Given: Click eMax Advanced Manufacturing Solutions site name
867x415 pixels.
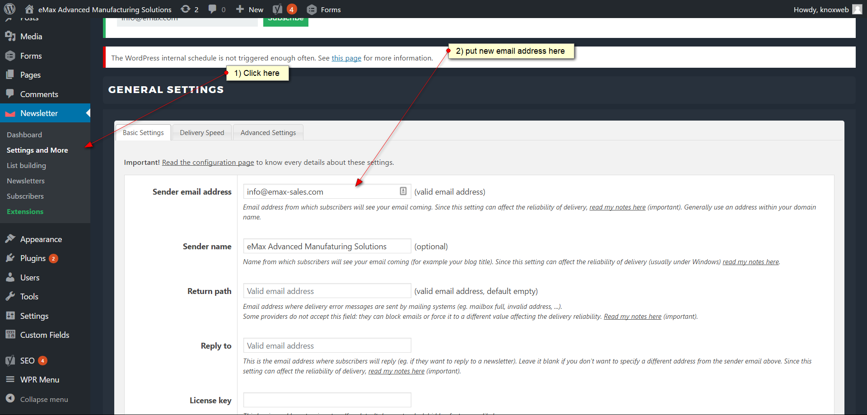Looking at the screenshot, I should [105, 9].
